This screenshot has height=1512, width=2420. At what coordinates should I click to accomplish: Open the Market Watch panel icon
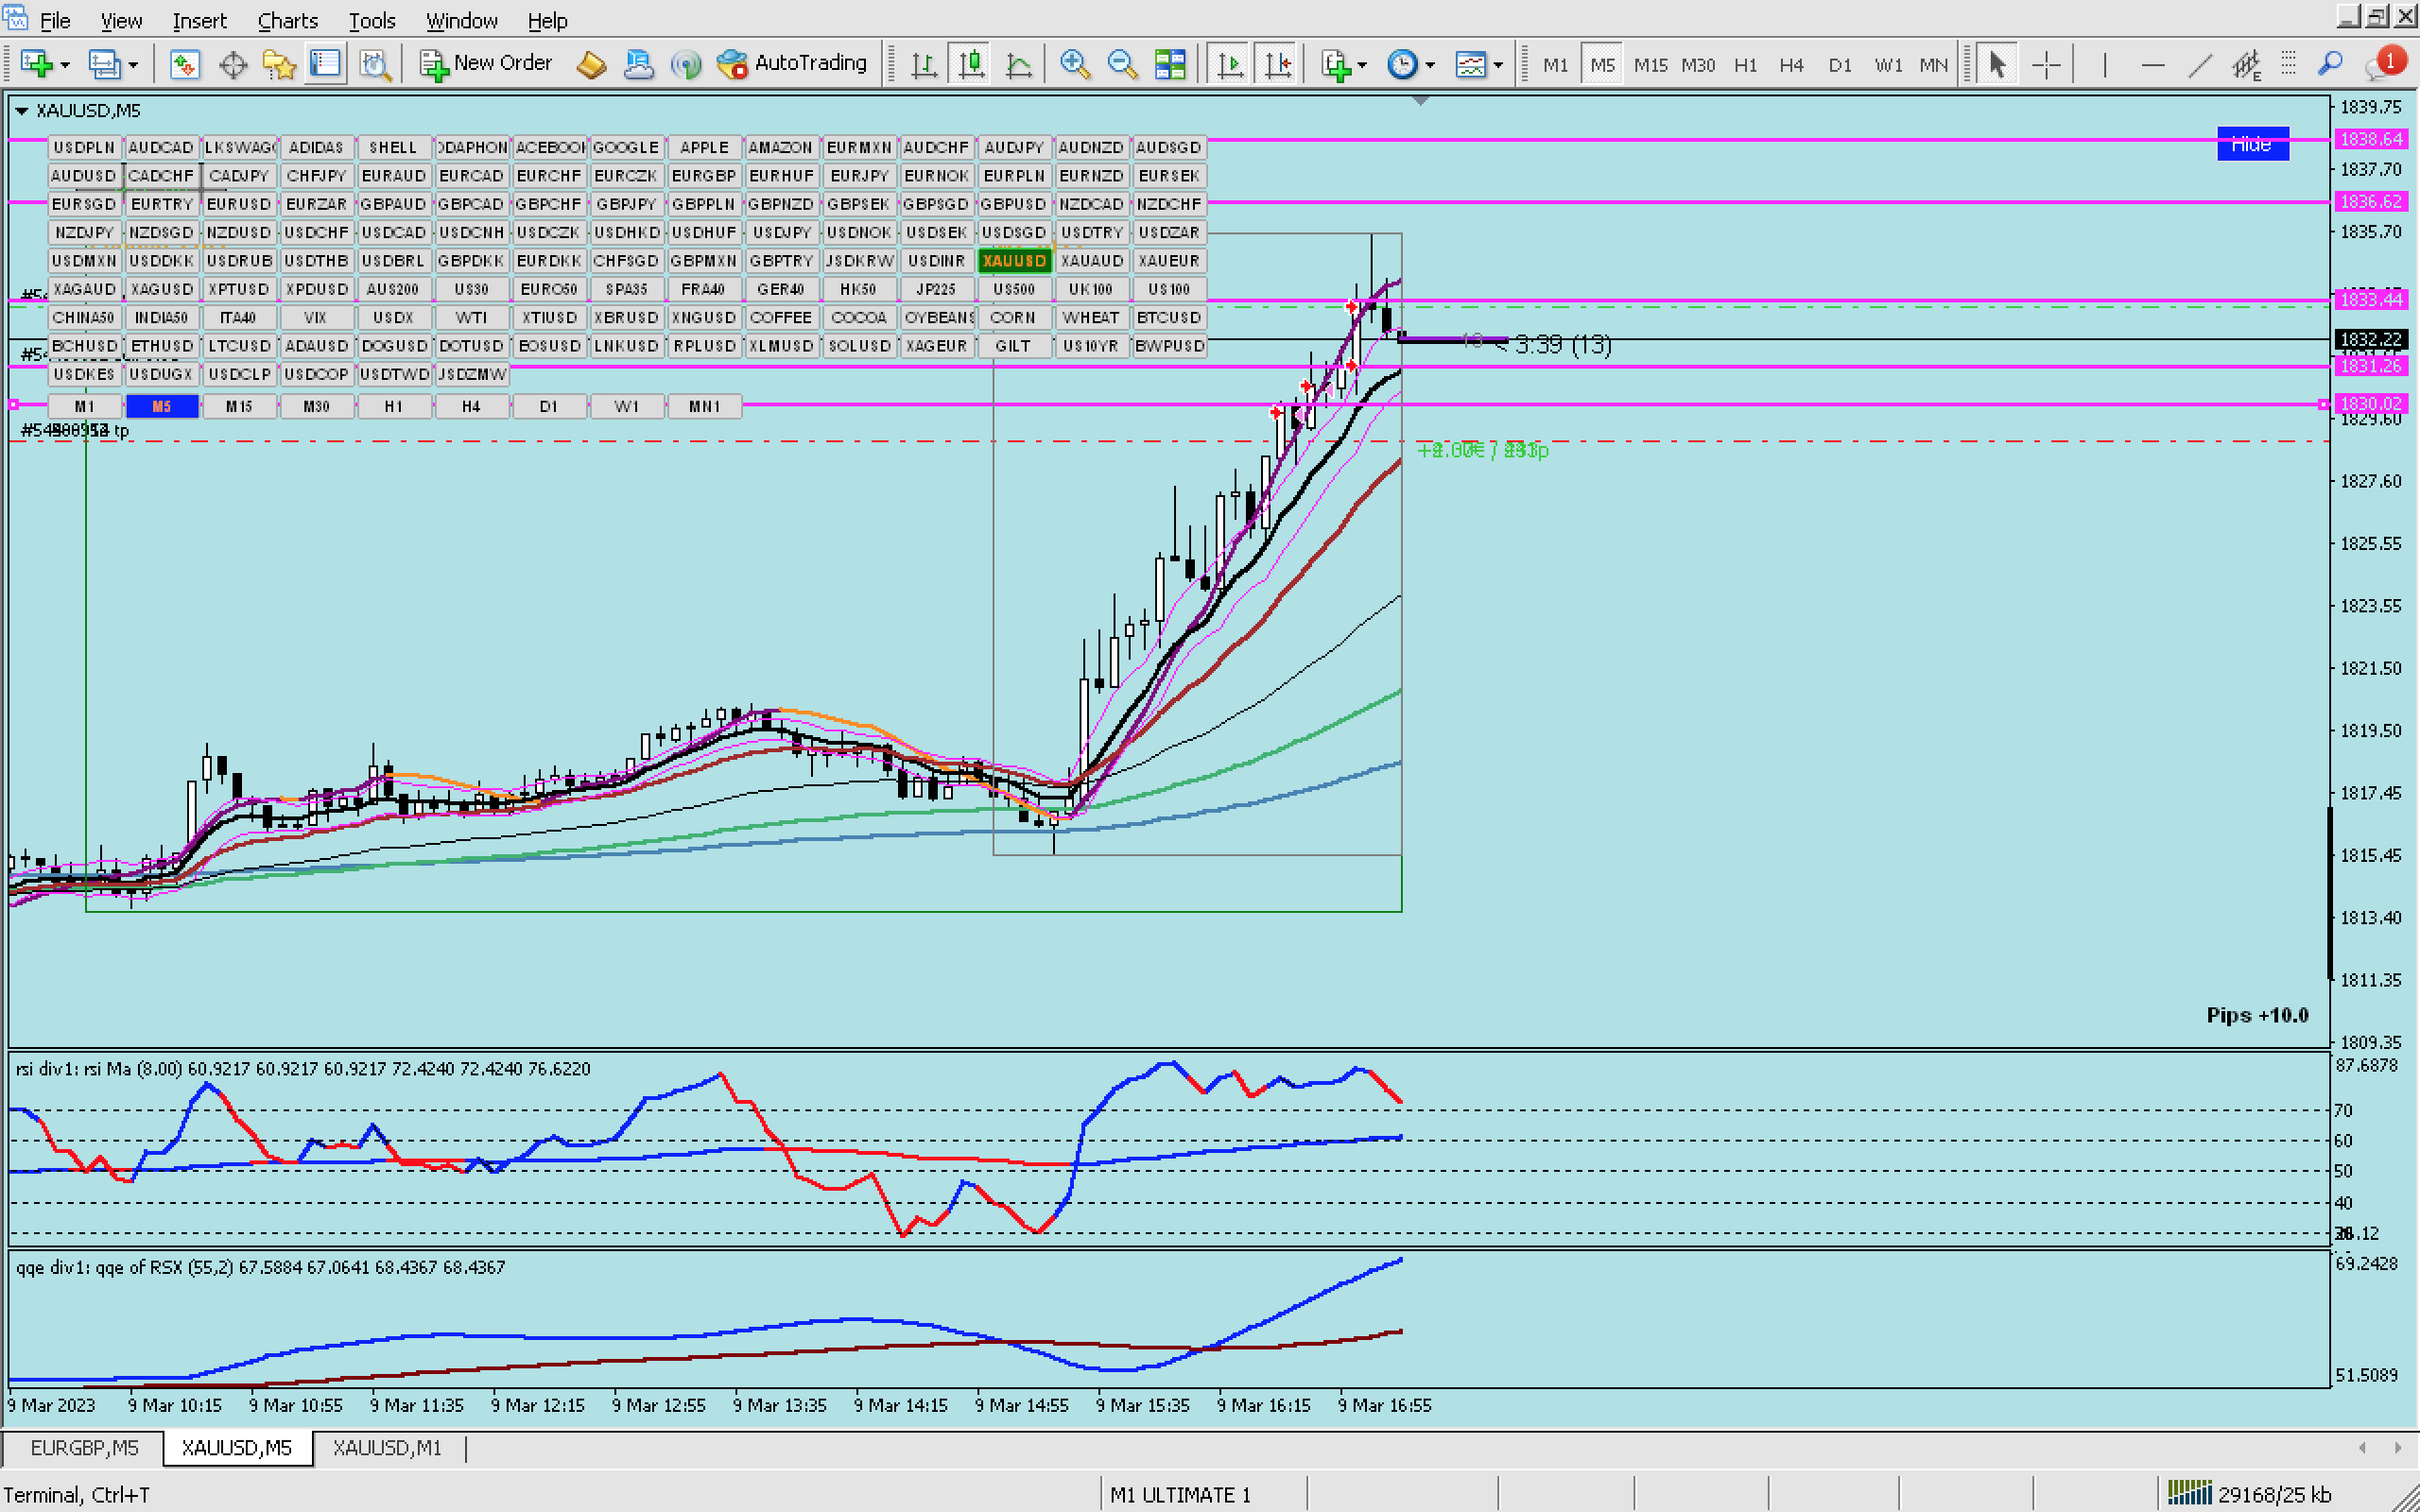(184, 65)
